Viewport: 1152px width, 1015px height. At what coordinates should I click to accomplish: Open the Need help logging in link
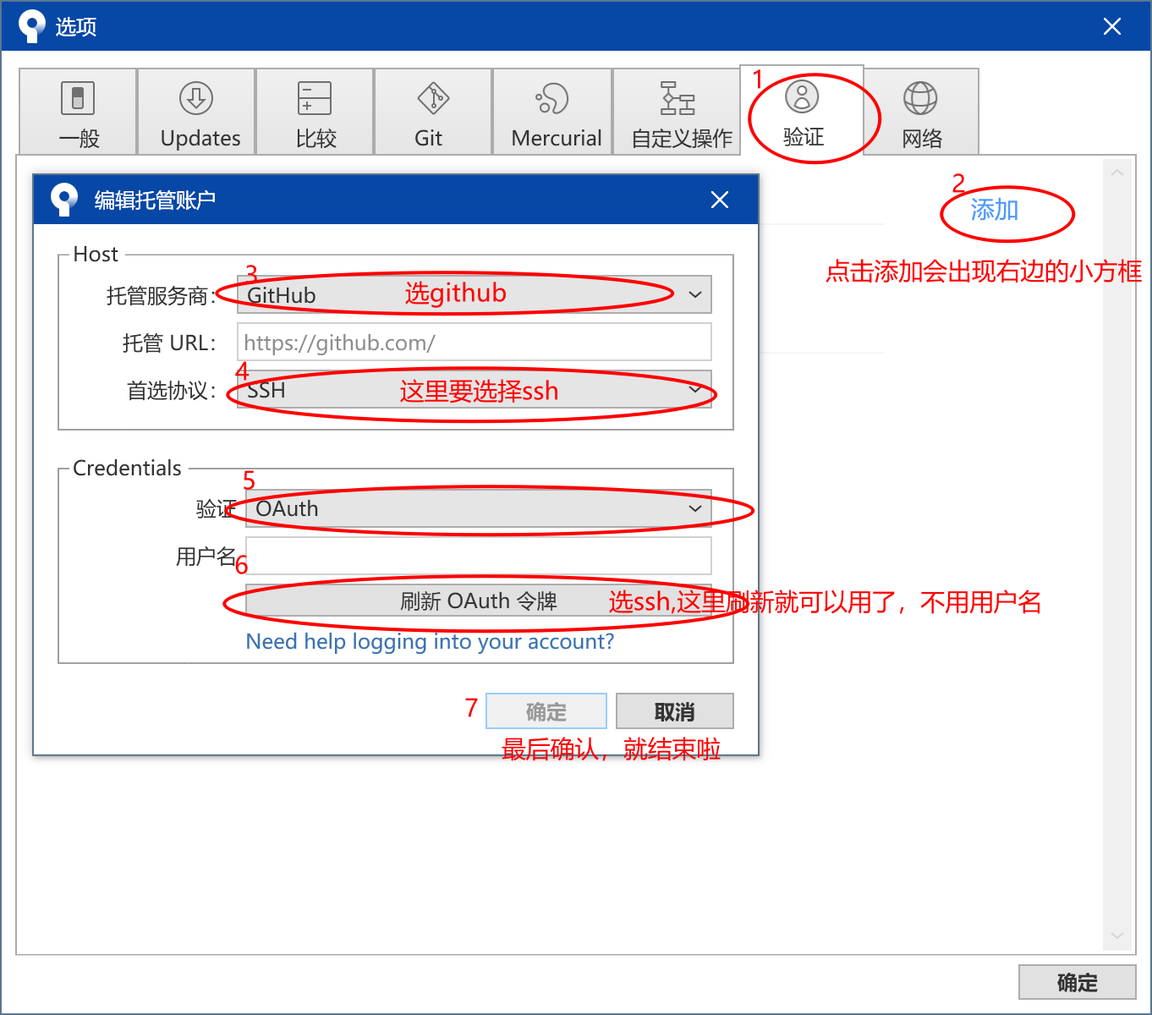click(430, 641)
